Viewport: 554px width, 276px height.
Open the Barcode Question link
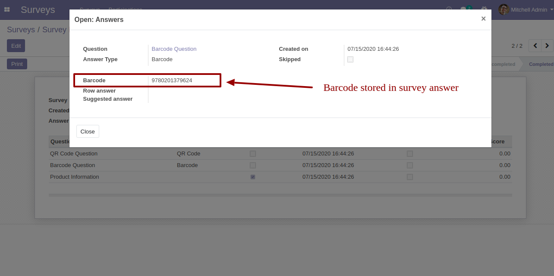point(174,49)
